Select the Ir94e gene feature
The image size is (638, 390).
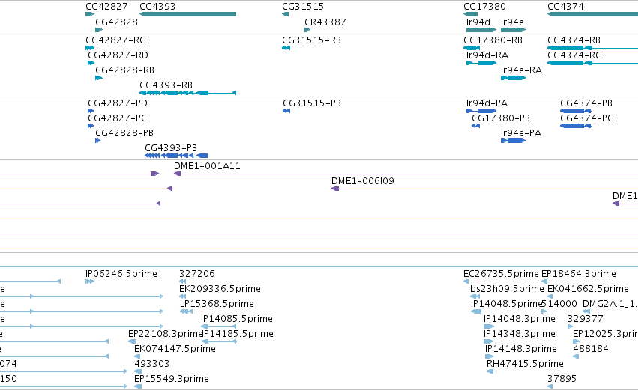(513, 30)
